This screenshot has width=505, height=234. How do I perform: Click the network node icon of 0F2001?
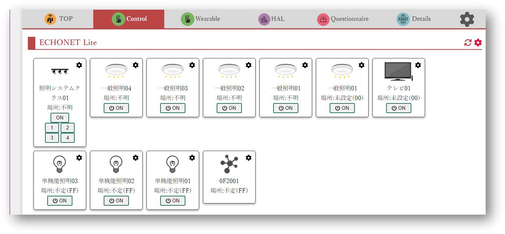(x=229, y=164)
